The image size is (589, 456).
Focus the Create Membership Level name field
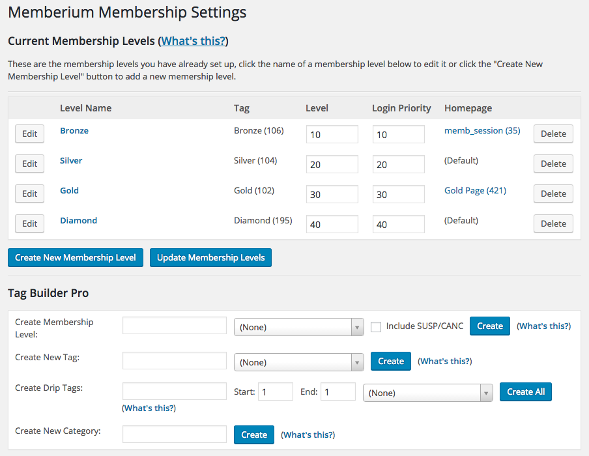175,325
